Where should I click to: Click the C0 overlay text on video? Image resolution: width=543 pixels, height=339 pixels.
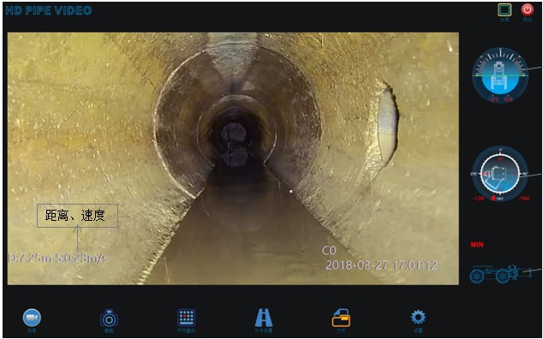(x=329, y=250)
